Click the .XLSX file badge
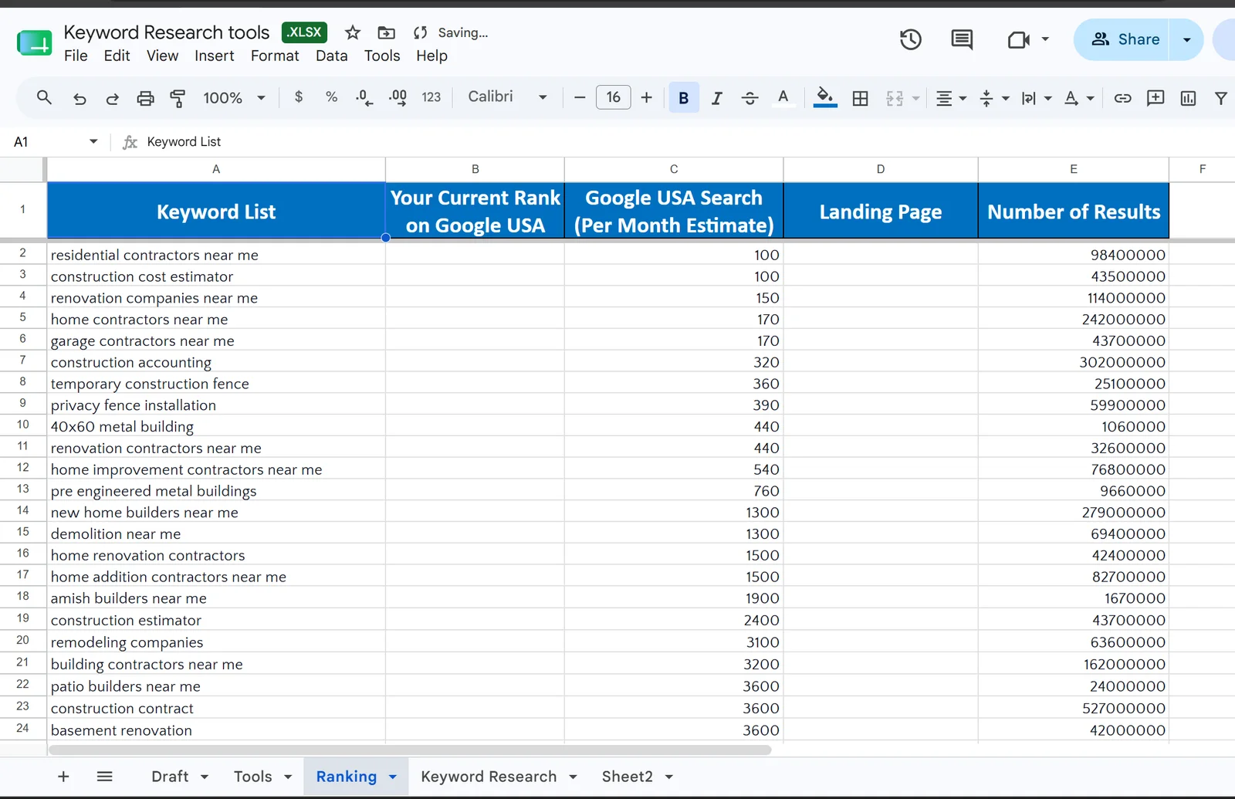 [x=304, y=32]
